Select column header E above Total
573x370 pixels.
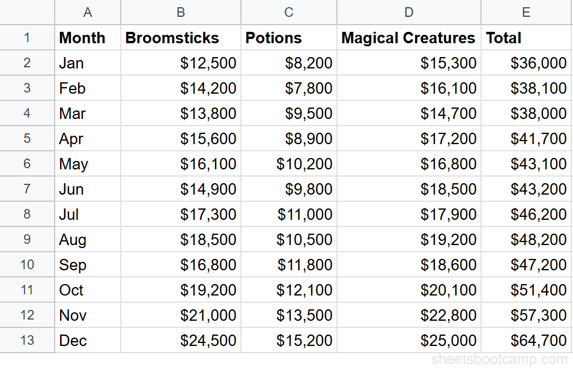point(526,12)
